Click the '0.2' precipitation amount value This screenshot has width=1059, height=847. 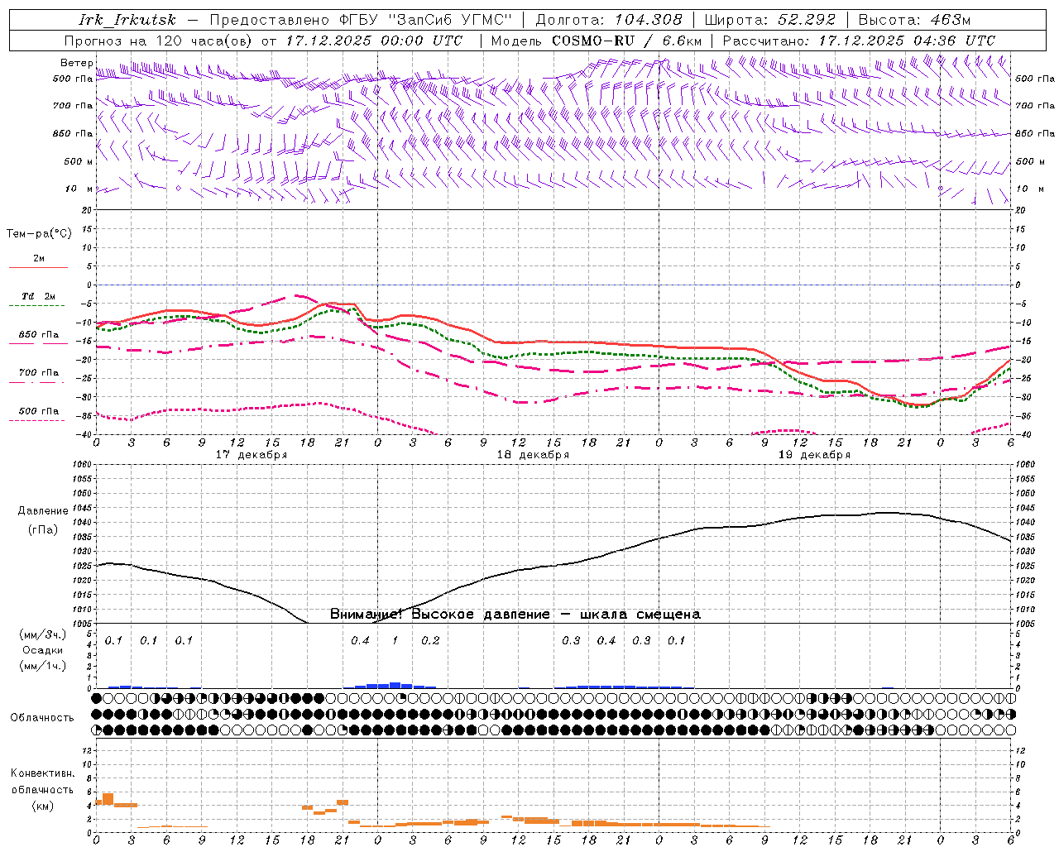(x=430, y=641)
